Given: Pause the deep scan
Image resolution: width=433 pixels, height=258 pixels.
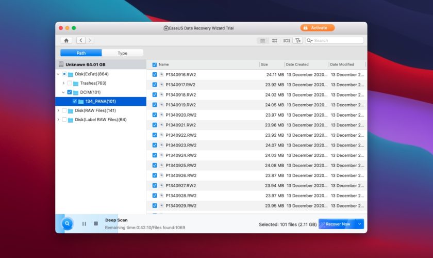Looking at the screenshot, I should [x=84, y=223].
